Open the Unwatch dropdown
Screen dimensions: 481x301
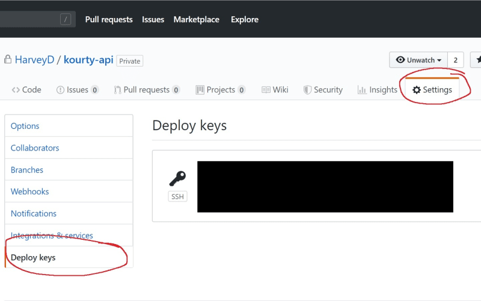click(418, 60)
